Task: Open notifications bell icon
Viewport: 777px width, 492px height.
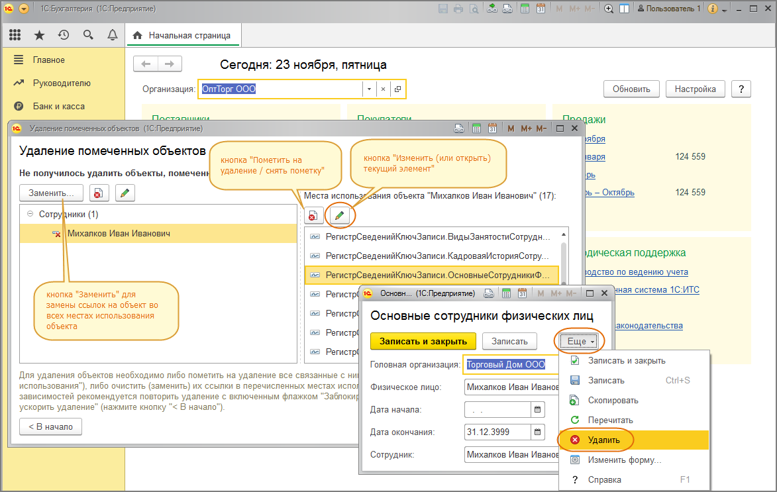Action: click(113, 35)
